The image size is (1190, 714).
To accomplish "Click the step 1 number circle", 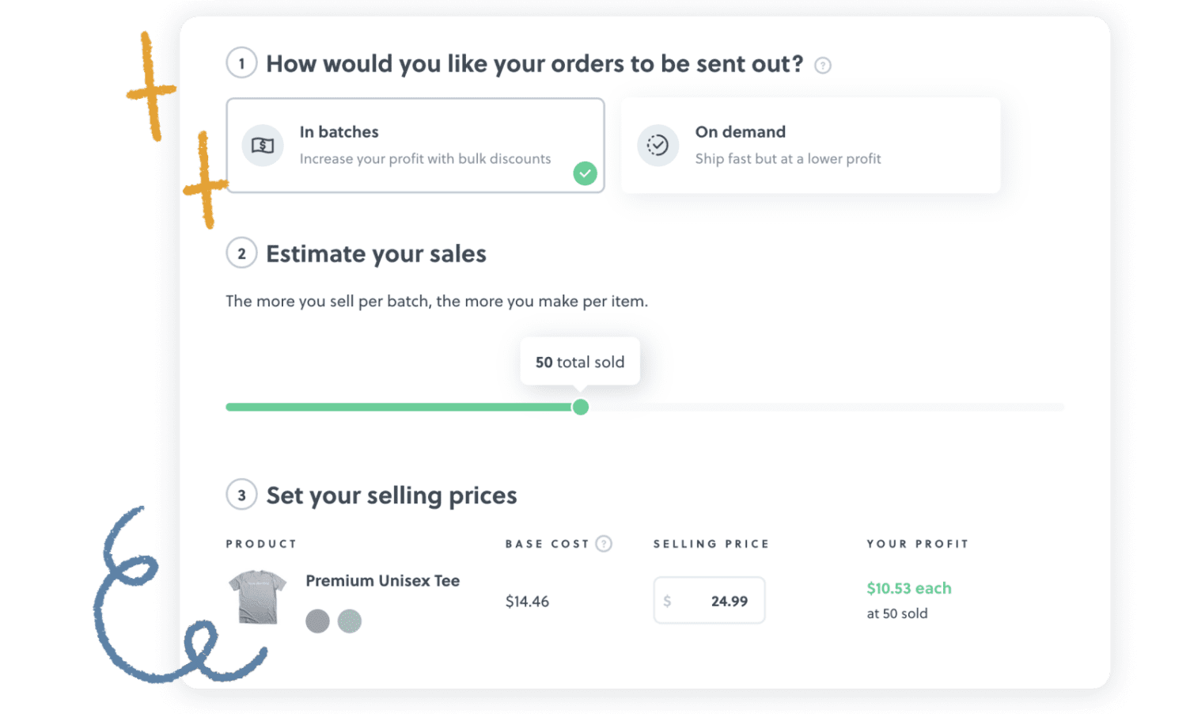I will click(241, 63).
